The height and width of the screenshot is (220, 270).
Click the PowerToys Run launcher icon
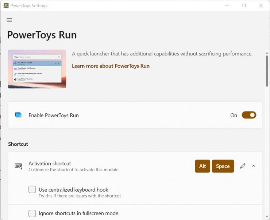pyautogui.click(x=18, y=115)
